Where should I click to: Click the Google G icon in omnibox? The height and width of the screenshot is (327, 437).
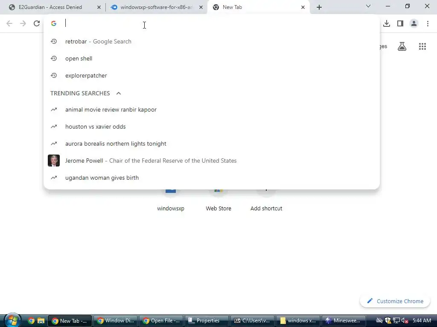[54, 23]
